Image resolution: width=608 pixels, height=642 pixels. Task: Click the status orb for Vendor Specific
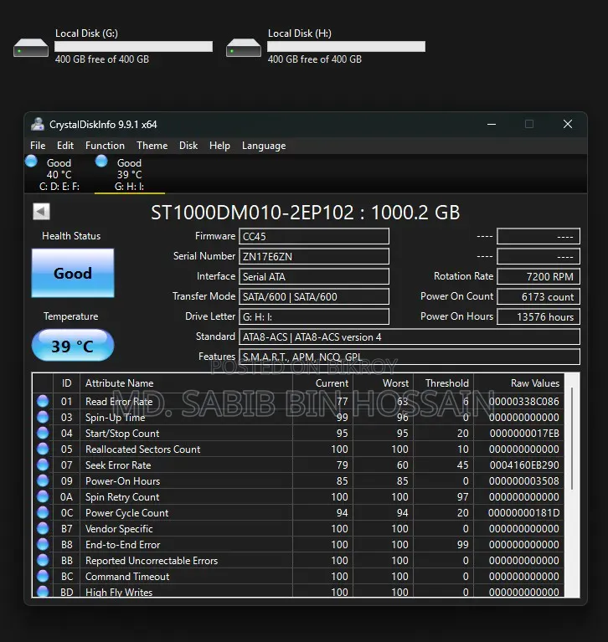click(x=43, y=529)
